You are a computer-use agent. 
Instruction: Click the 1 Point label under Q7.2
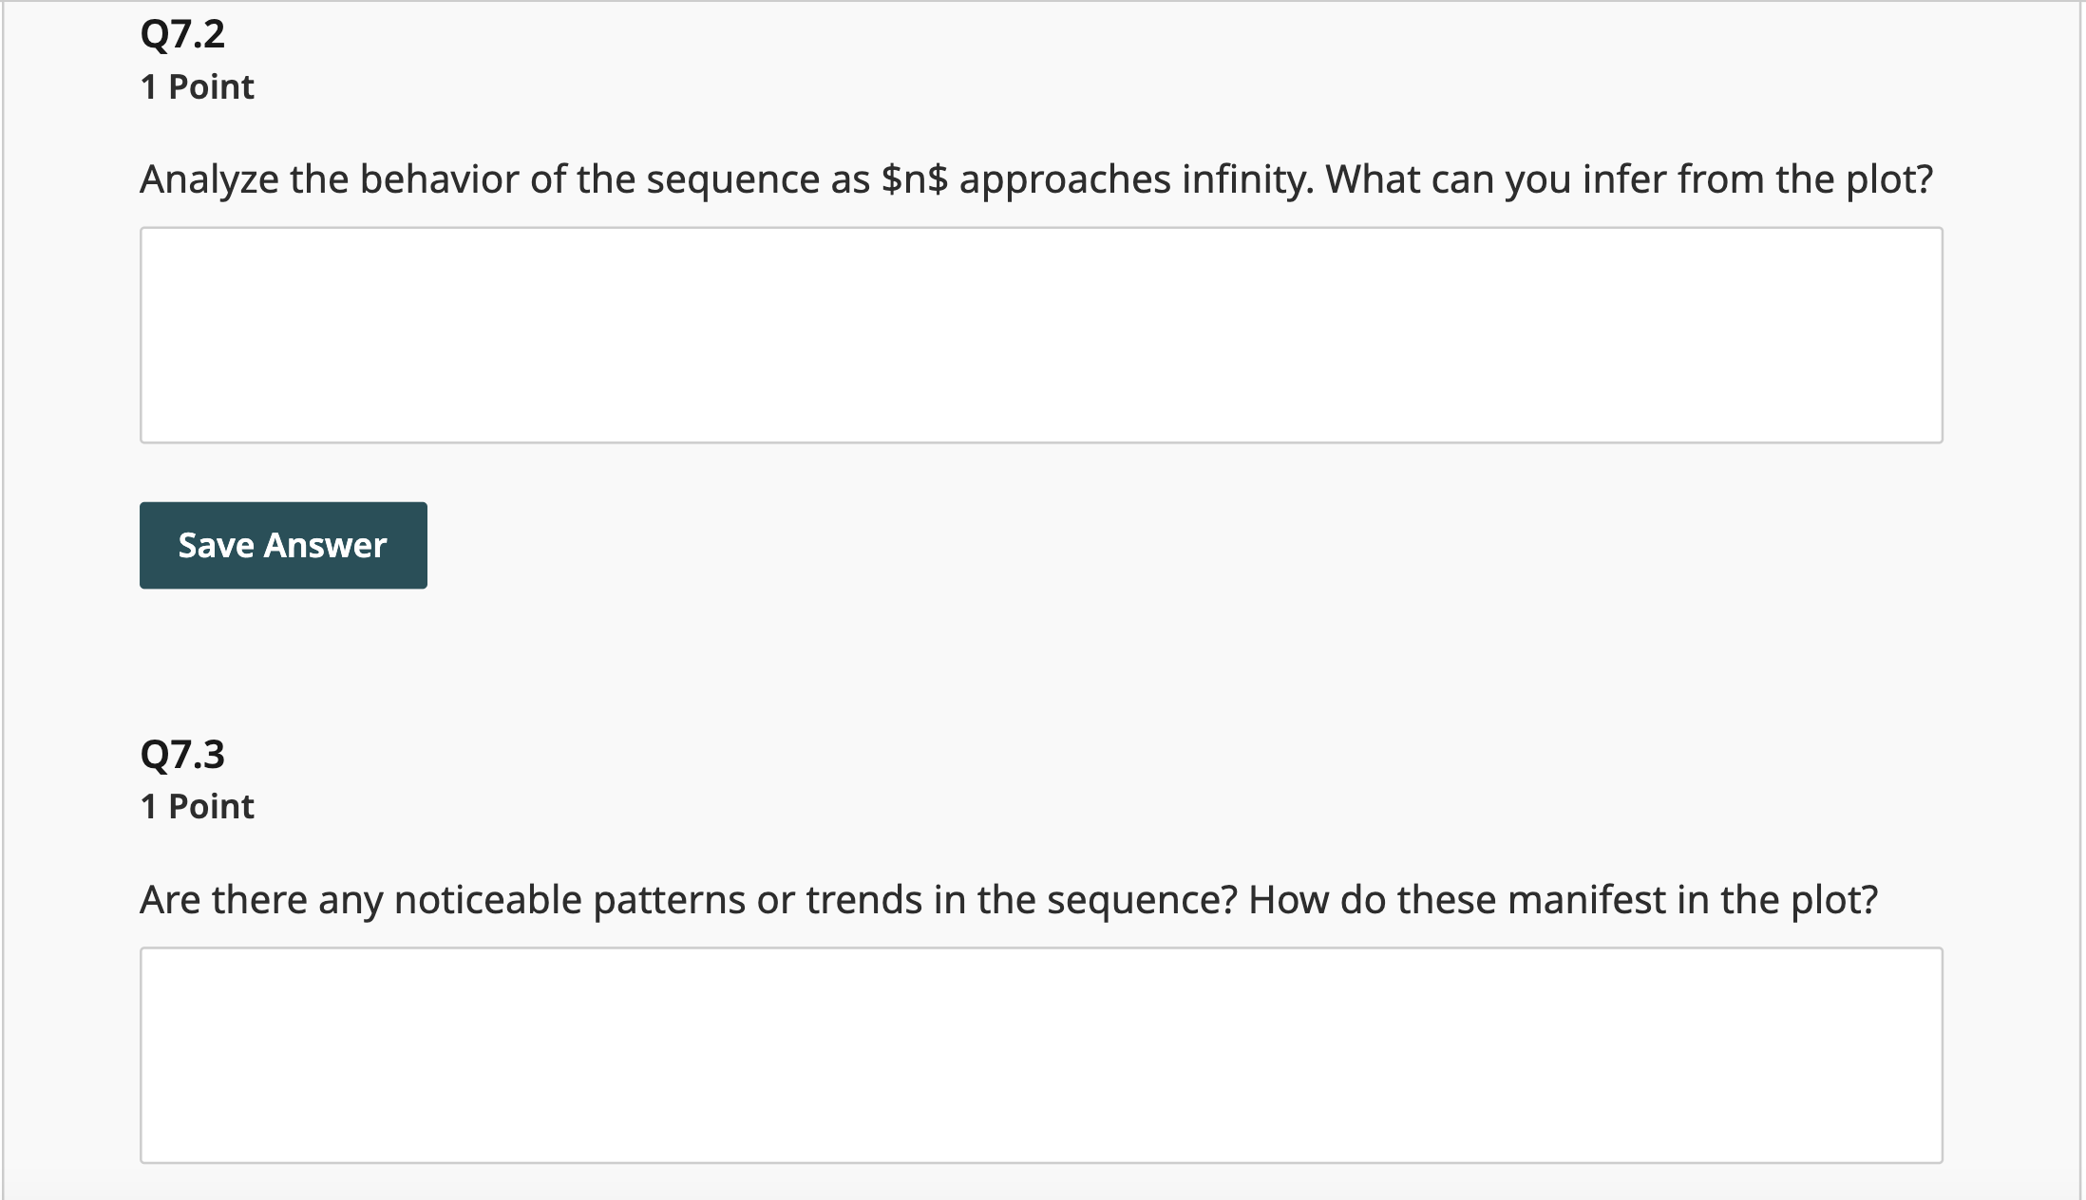coord(196,86)
